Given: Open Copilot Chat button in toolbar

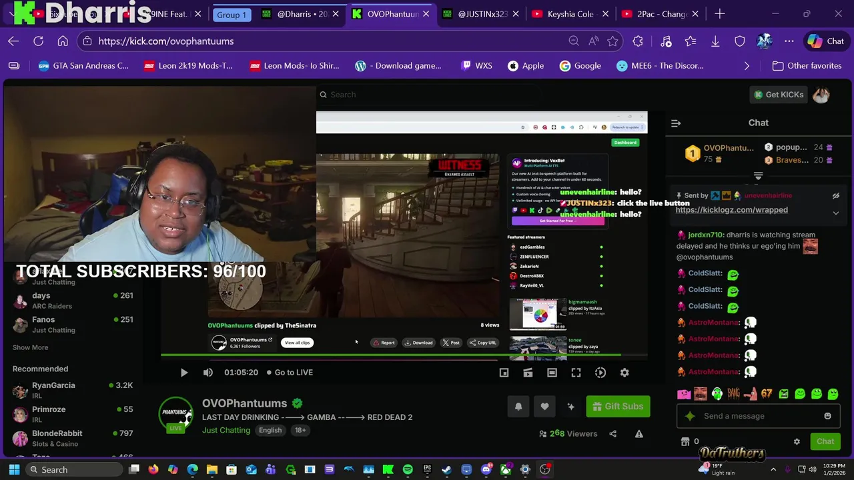Looking at the screenshot, I should pyautogui.click(x=825, y=41).
